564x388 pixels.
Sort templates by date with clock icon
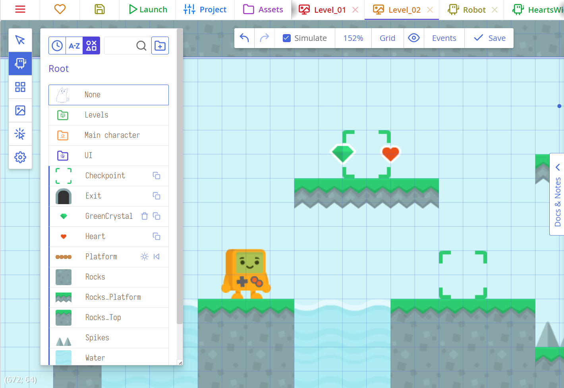[x=57, y=46]
